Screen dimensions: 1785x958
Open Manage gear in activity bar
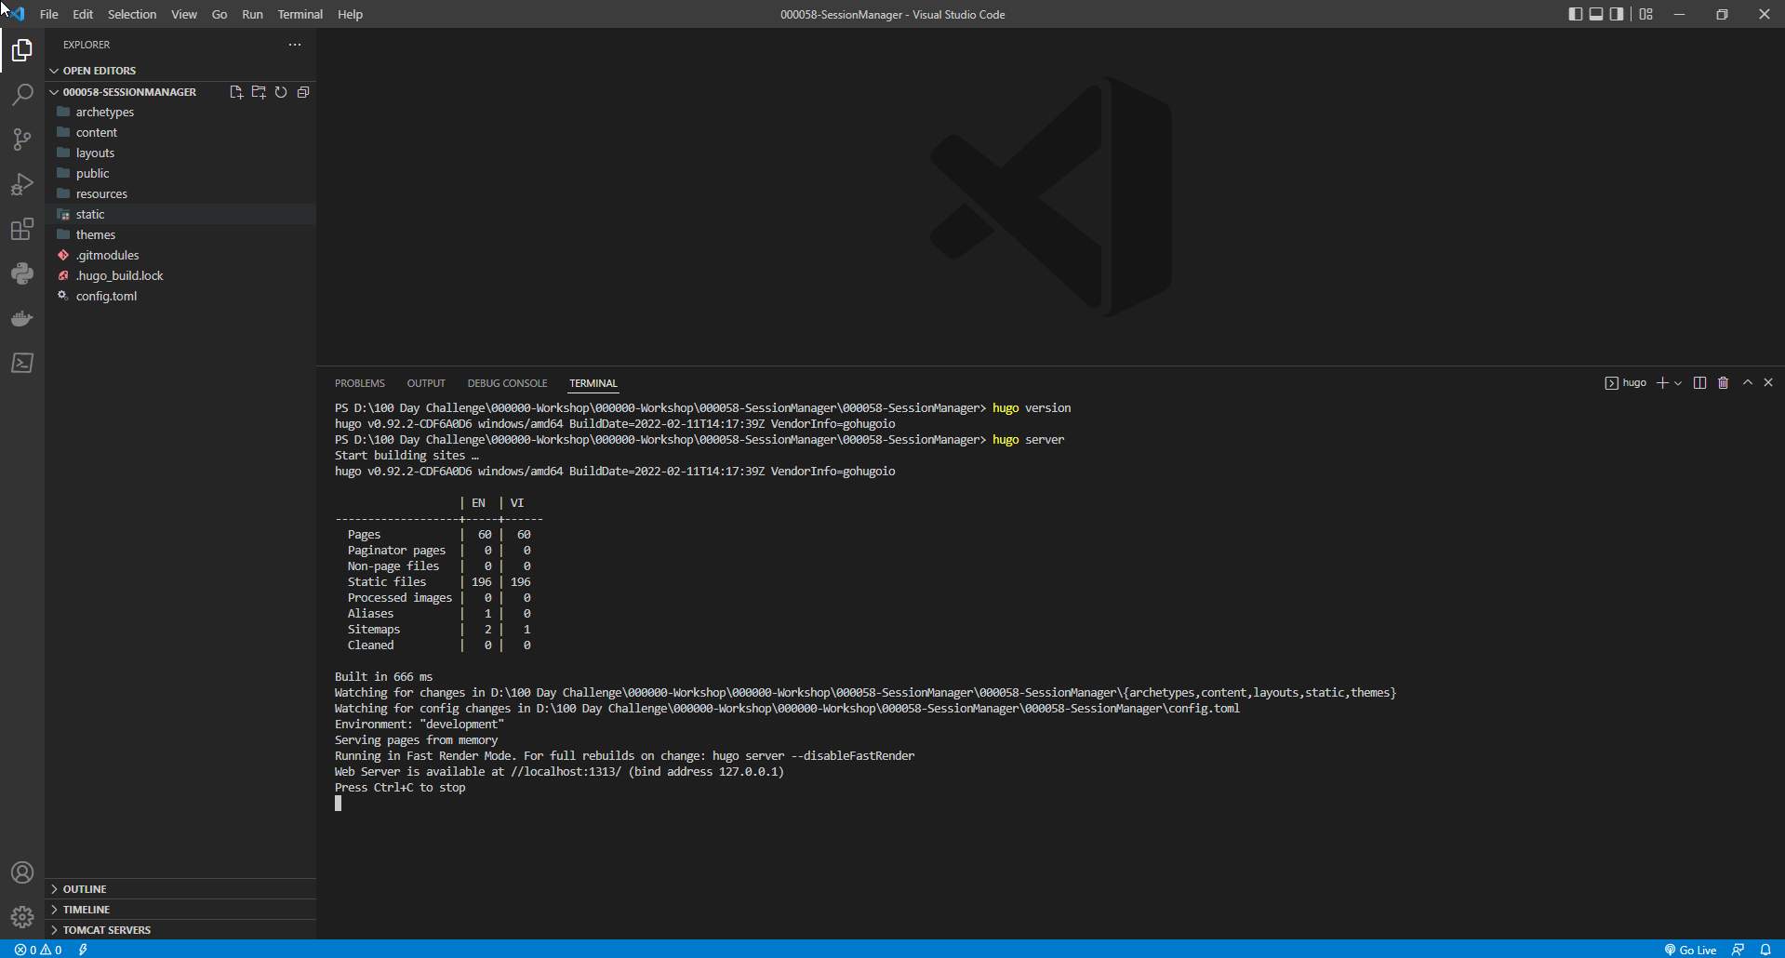22,917
